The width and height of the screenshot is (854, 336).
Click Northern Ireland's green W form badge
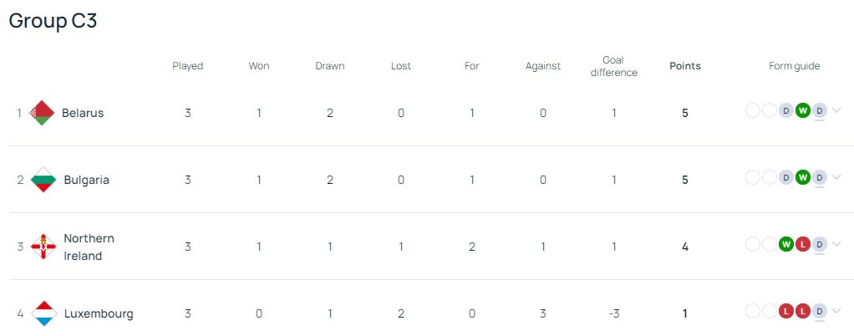tap(786, 244)
